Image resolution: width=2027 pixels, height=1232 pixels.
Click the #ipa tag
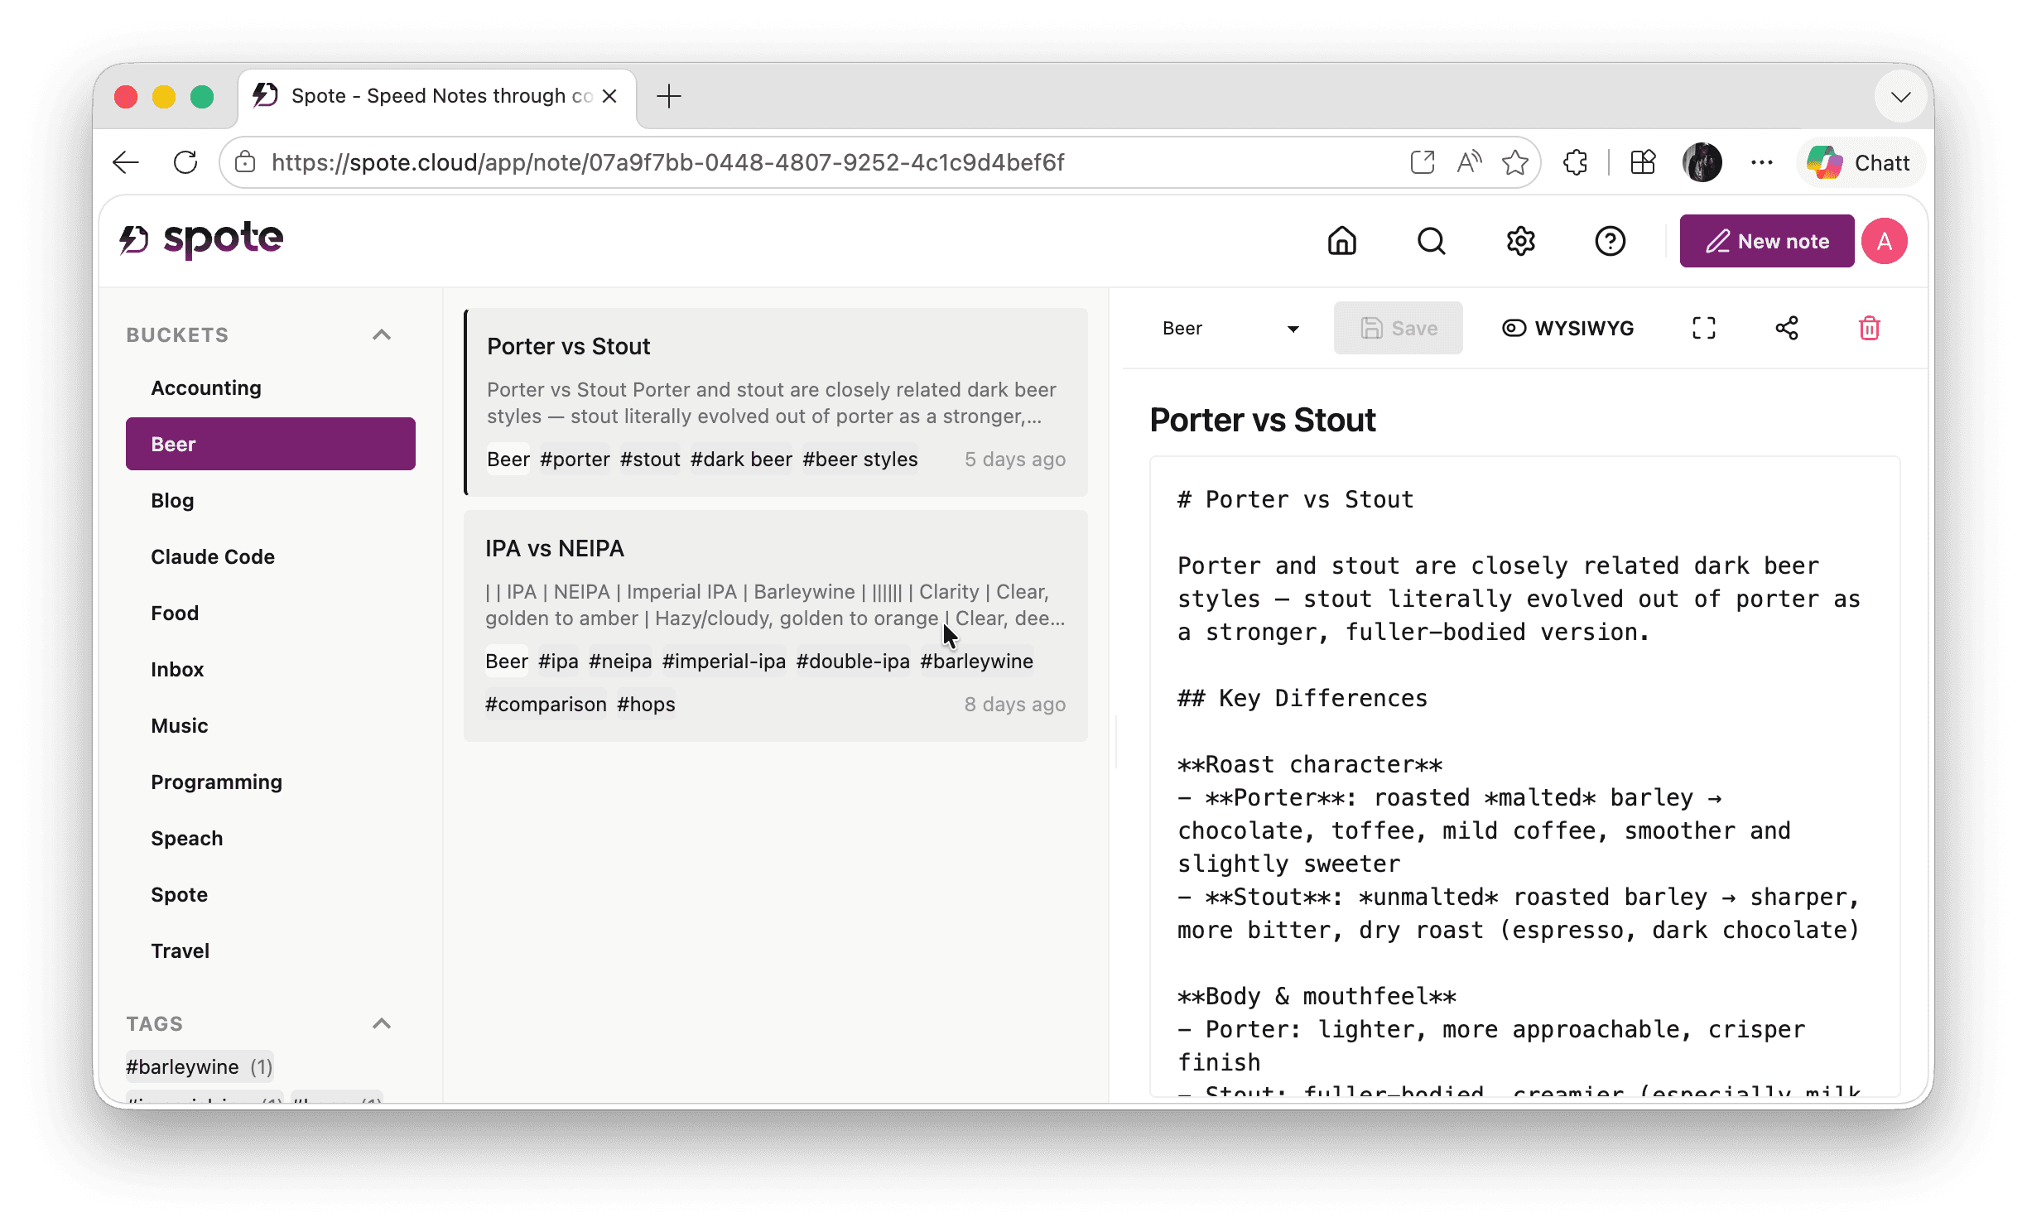pos(558,661)
